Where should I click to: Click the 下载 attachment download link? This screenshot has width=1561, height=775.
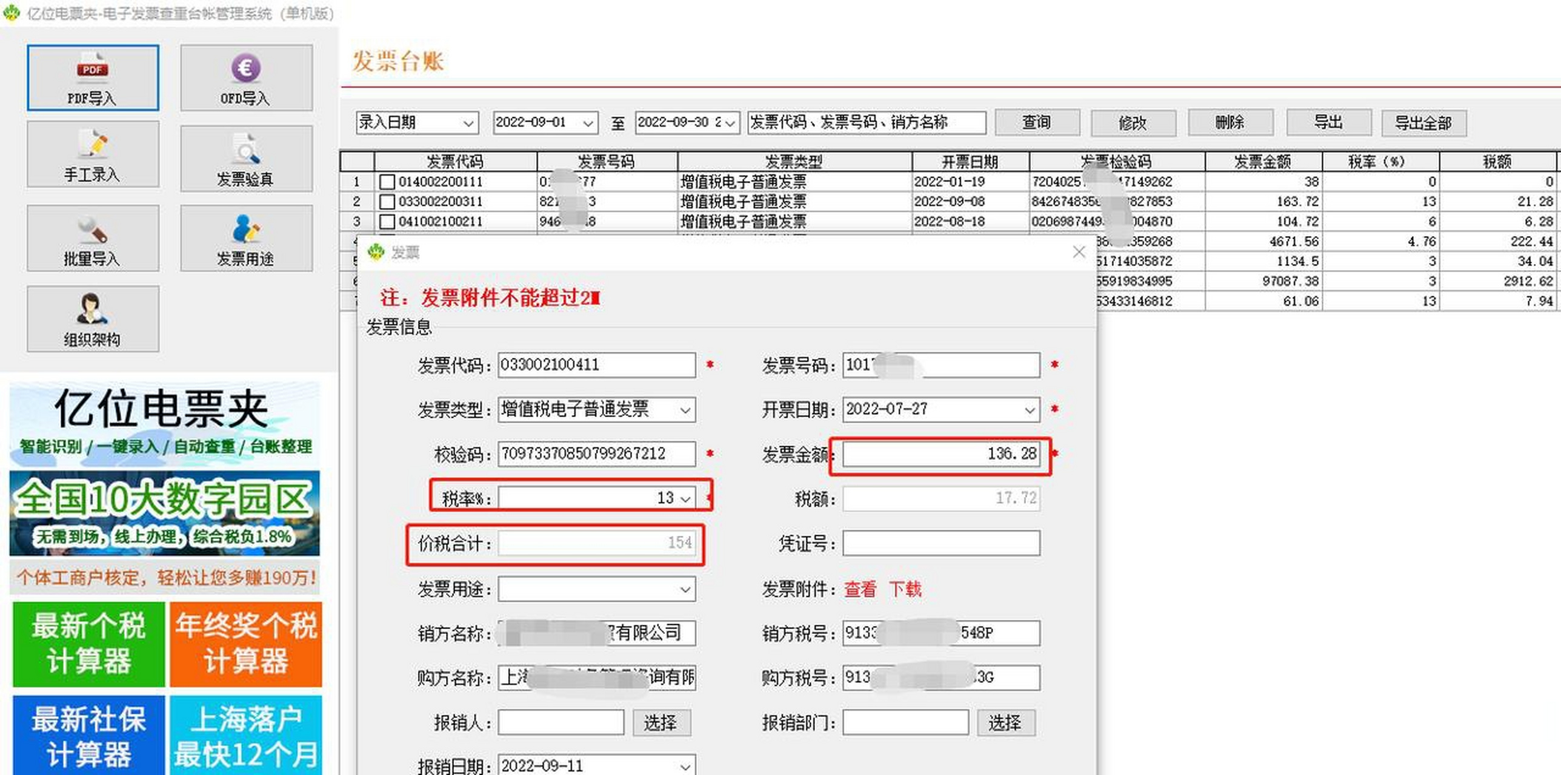[907, 589]
